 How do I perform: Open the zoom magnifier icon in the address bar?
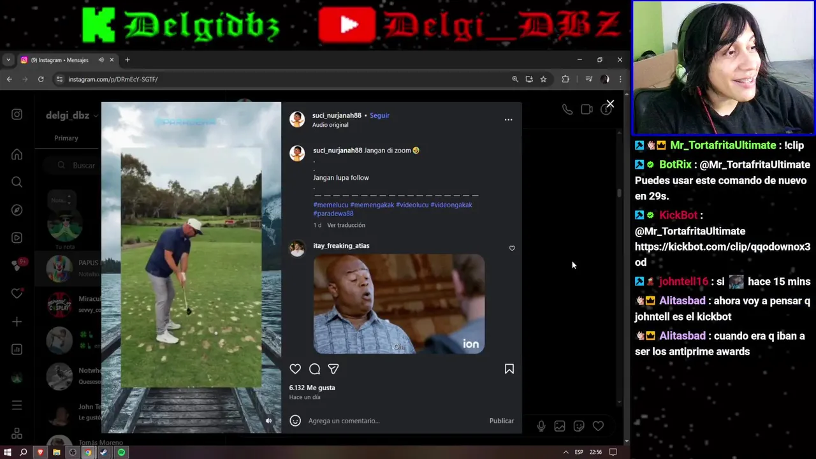pos(515,79)
